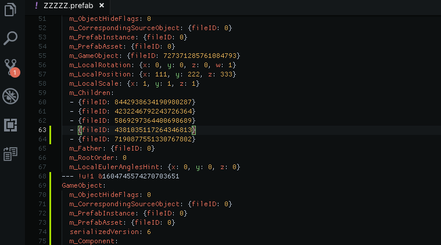
Task: Click fileID 4381035117264346813 on line 63
Action: [x=153, y=130]
